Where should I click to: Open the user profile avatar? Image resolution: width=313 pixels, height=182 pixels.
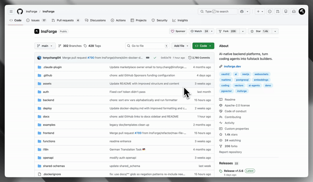point(302,12)
